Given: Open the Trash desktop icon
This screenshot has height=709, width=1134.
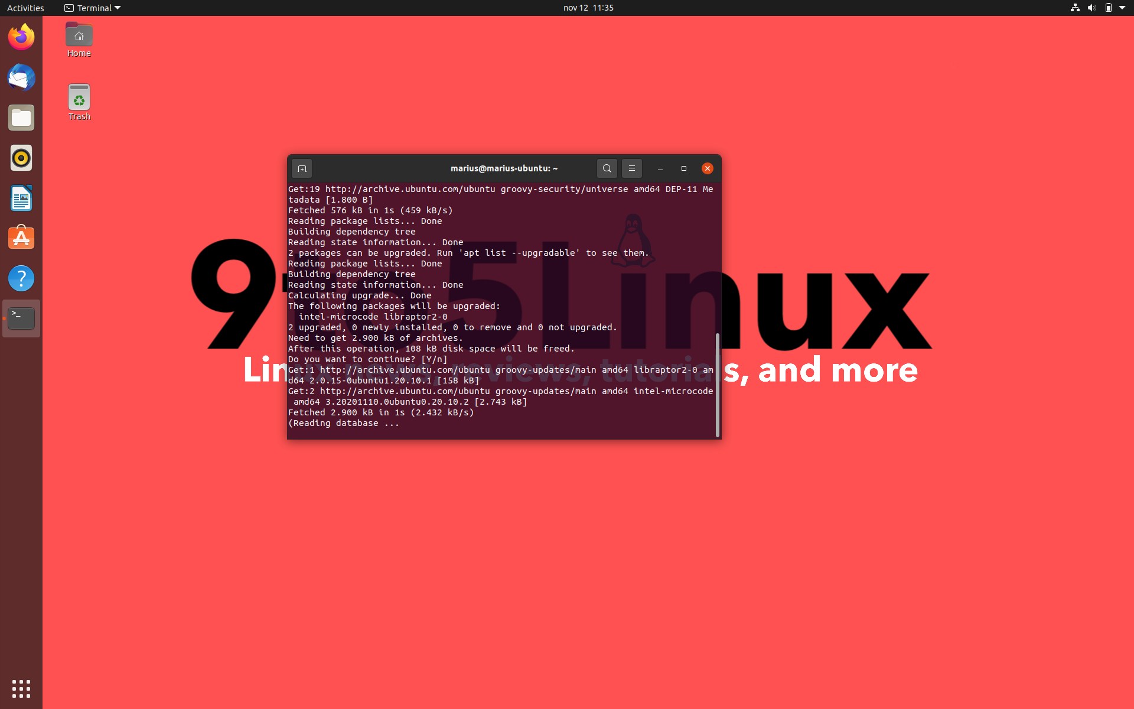Looking at the screenshot, I should click(79, 103).
